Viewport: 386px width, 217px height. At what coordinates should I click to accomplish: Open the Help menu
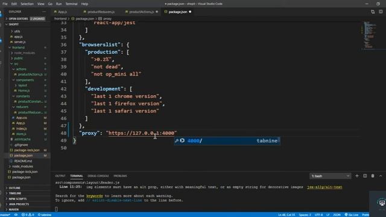[x=84, y=4]
